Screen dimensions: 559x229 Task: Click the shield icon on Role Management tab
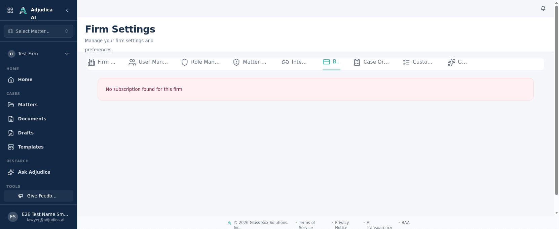(185, 62)
